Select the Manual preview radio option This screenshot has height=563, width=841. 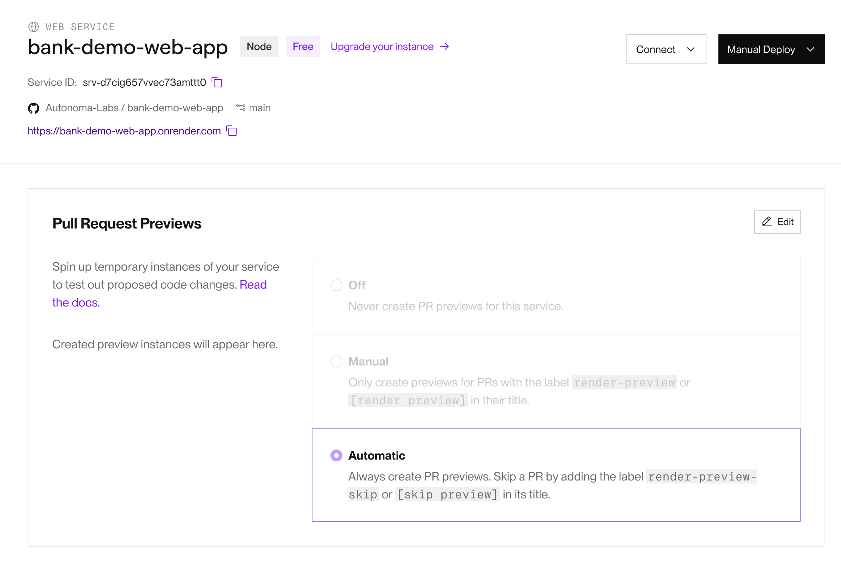[336, 361]
